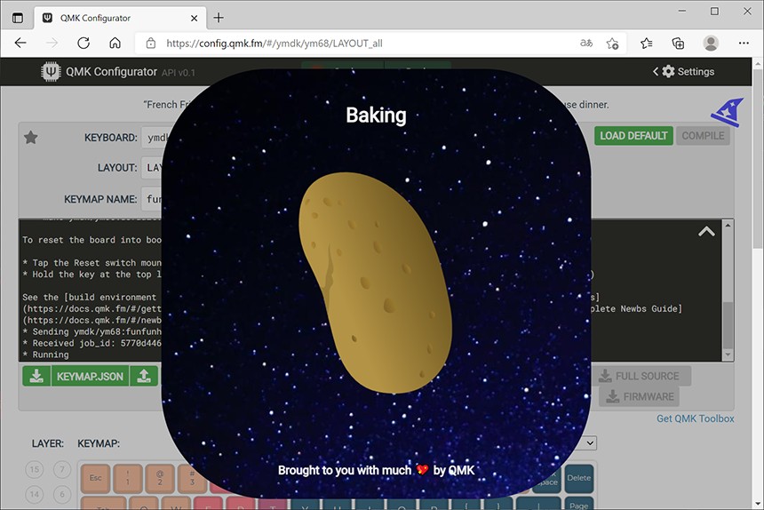
Task: View site information lock icon
Action: (x=151, y=44)
